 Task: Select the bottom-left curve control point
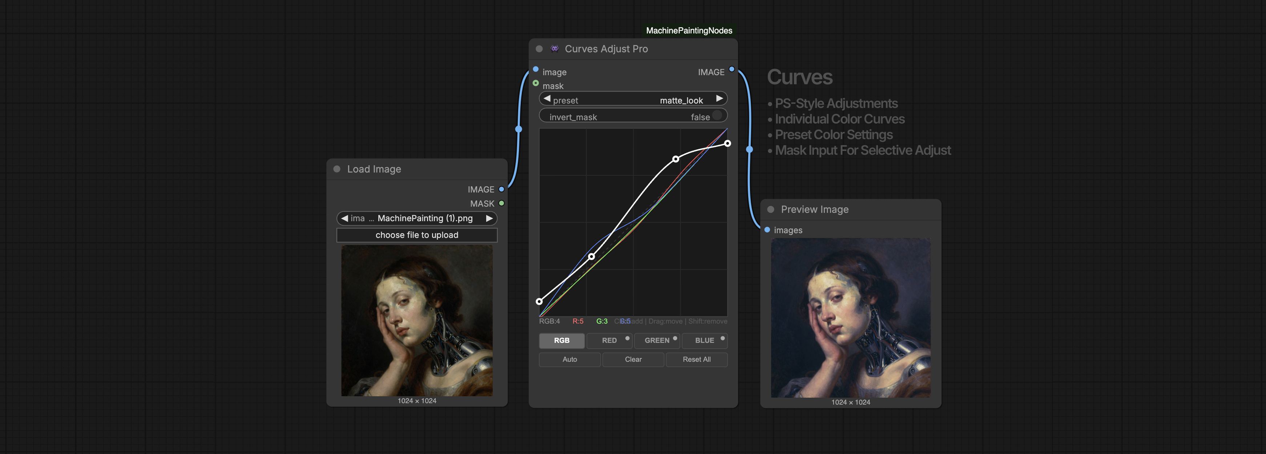pos(539,301)
